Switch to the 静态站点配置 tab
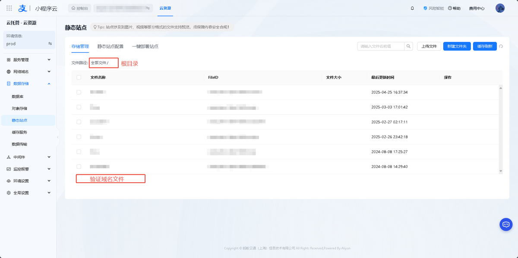This screenshot has width=518, height=258. [110, 47]
